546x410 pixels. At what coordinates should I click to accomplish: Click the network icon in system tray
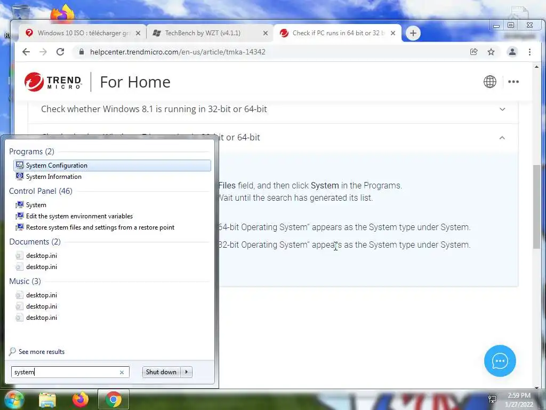[492, 399]
